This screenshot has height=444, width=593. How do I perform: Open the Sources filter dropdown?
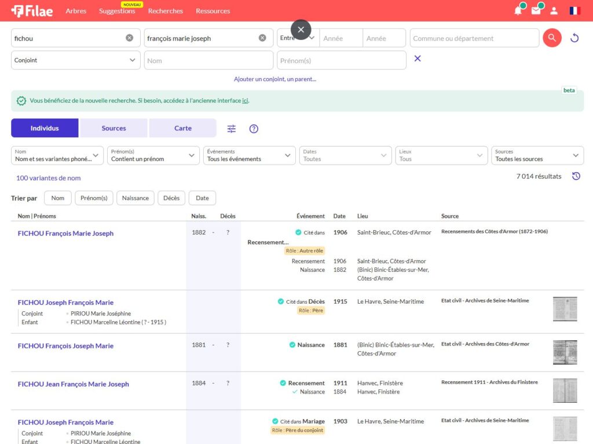pos(537,155)
